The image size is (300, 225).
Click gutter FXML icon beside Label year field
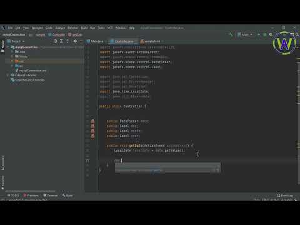pyautogui.click(x=92, y=136)
